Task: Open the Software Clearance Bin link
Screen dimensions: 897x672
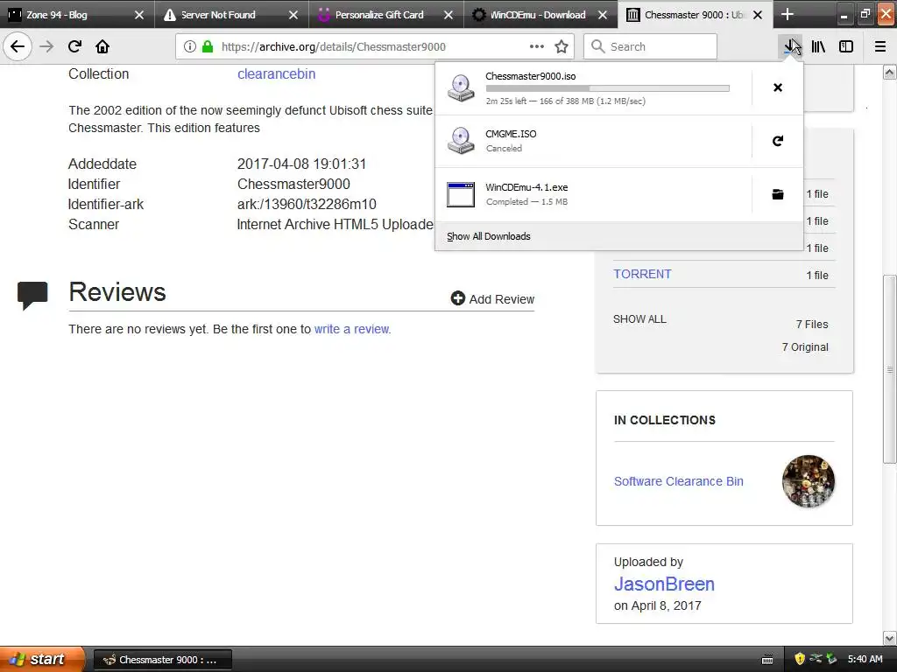Action: pos(679,481)
